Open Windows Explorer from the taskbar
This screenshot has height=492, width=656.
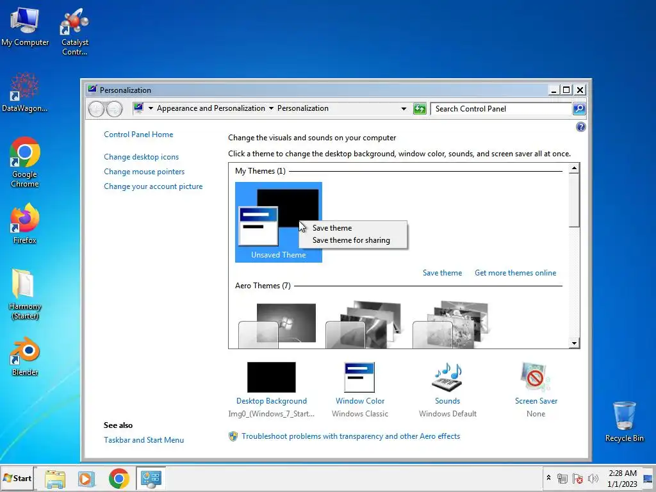tap(55, 479)
